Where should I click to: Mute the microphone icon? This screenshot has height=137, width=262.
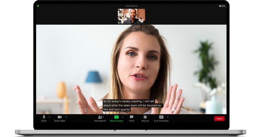pos(44,117)
